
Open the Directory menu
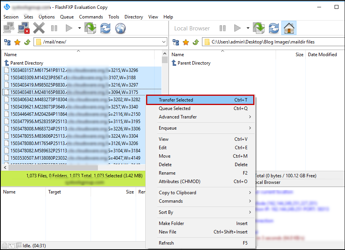[x=134, y=17]
